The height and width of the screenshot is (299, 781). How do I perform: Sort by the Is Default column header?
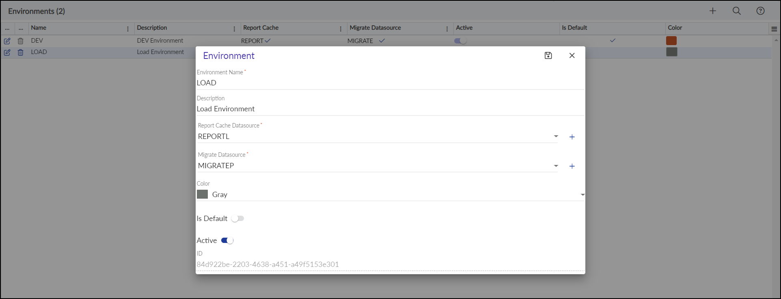click(x=574, y=28)
